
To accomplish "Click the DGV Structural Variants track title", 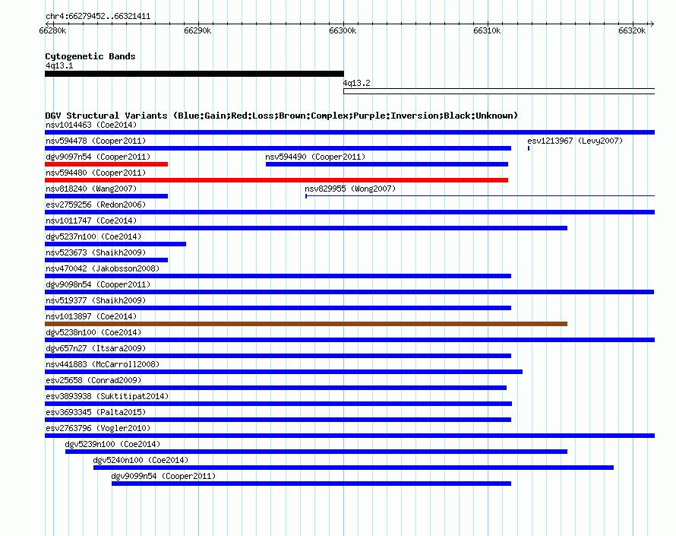I will coord(282,116).
